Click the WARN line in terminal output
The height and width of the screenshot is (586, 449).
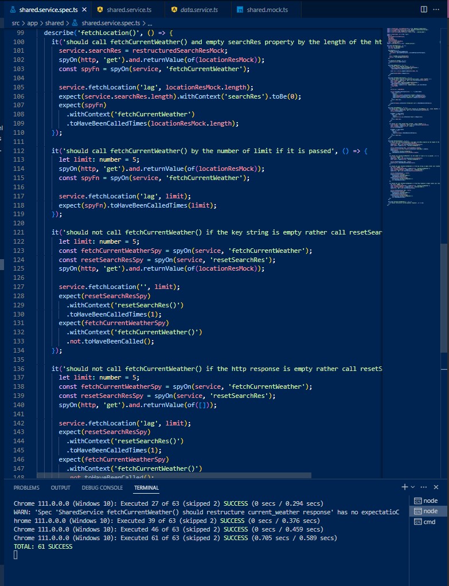point(206,512)
